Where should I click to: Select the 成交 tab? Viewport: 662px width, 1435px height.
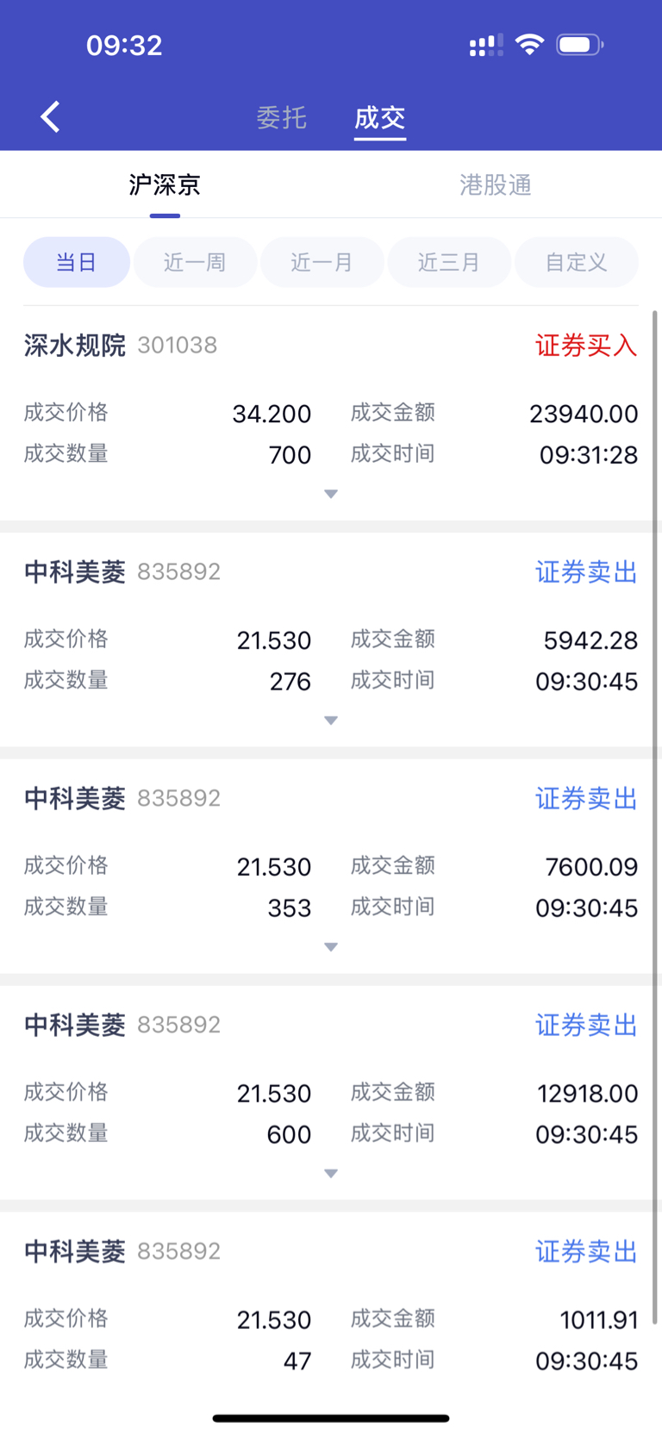click(380, 117)
